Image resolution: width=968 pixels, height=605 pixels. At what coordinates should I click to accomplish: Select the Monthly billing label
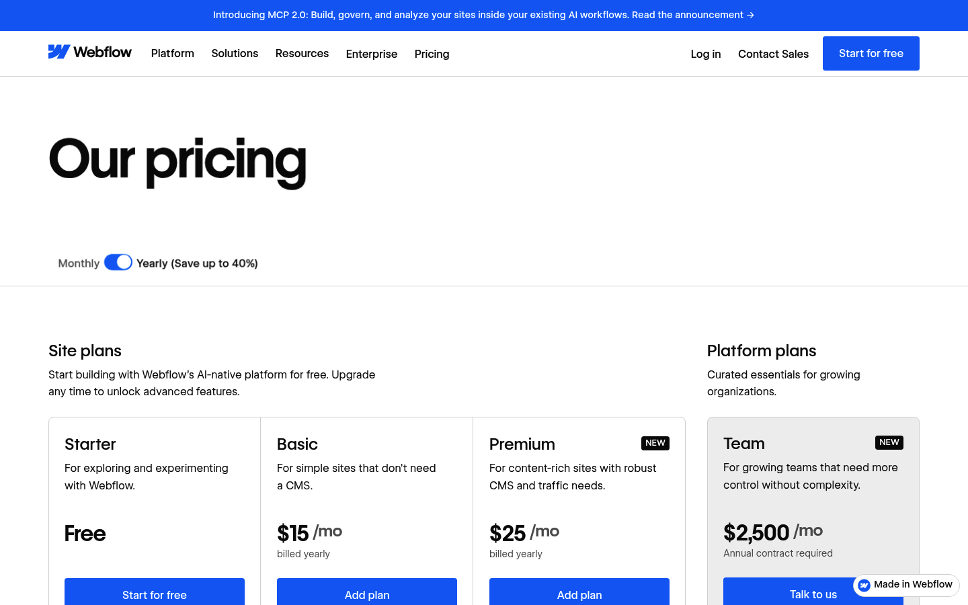79,263
